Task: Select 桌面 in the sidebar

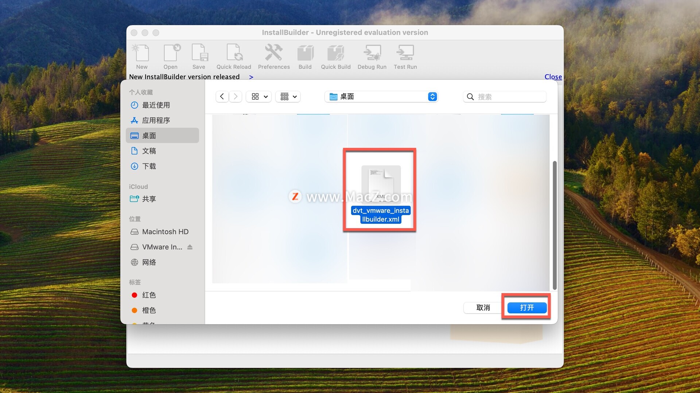Action: coord(162,136)
